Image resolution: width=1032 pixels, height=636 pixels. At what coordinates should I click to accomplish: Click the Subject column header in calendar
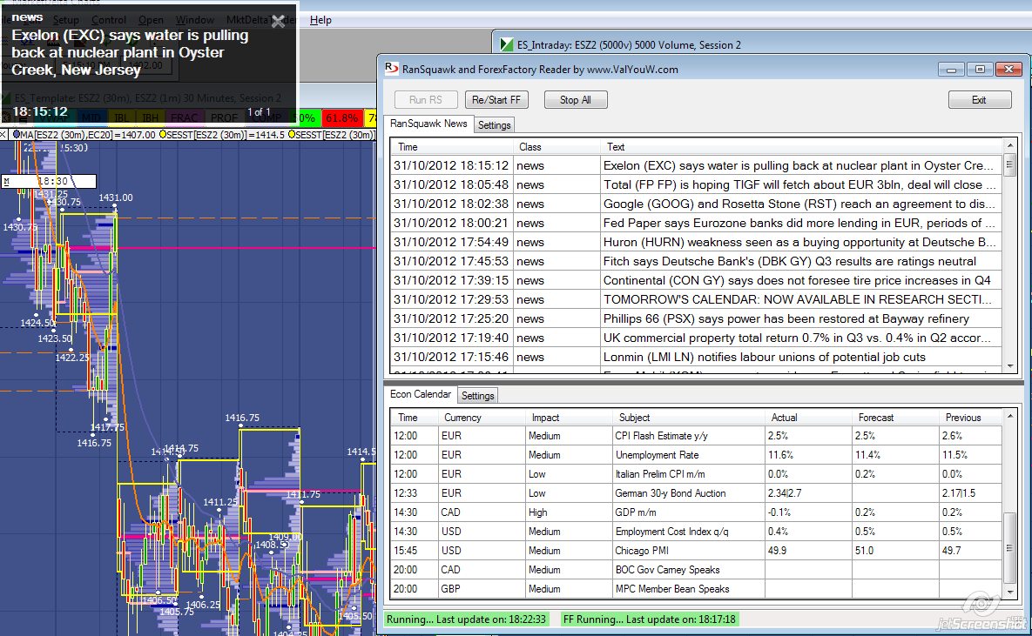point(689,418)
